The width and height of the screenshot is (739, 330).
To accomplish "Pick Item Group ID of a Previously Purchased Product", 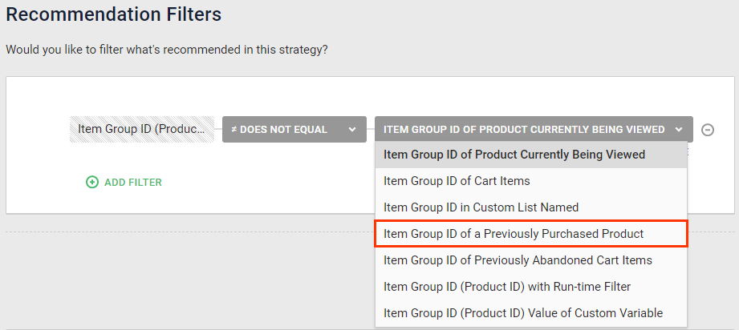I will [x=514, y=234].
